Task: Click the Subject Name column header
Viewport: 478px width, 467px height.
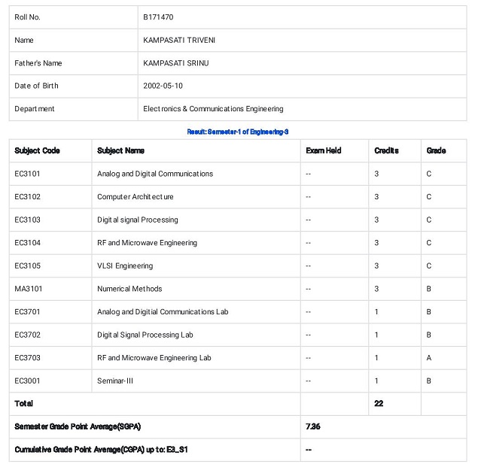Action: click(x=120, y=150)
